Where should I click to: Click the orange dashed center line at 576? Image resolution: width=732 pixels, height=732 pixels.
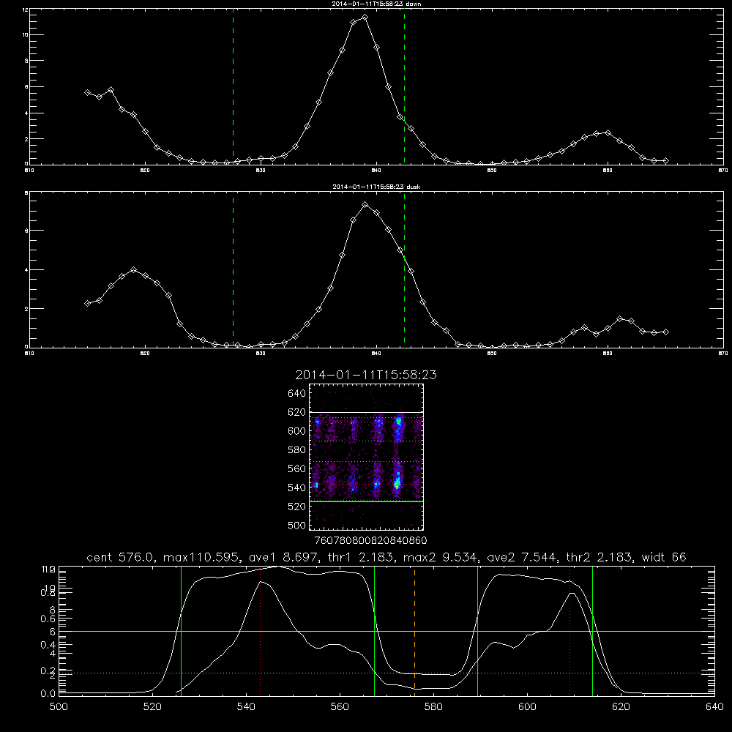[x=414, y=631]
